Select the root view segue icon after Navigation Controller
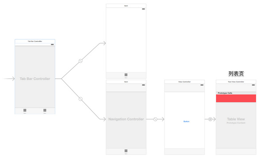This screenshot has width=265, height=161. (155, 119)
